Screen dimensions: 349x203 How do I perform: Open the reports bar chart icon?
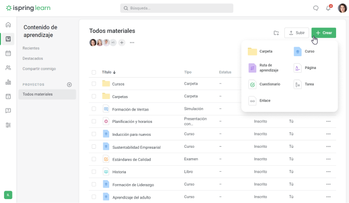click(8, 82)
